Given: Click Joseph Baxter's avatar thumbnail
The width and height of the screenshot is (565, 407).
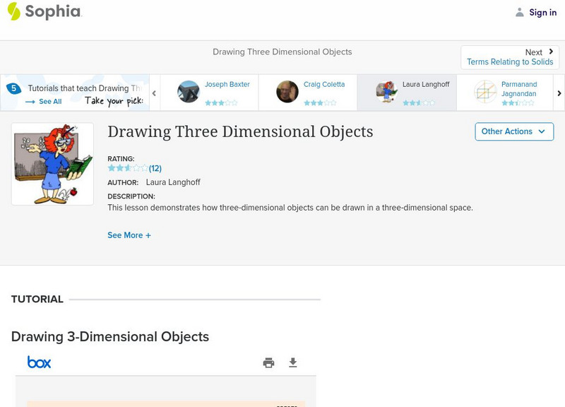Looking at the screenshot, I should coord(189,92).
